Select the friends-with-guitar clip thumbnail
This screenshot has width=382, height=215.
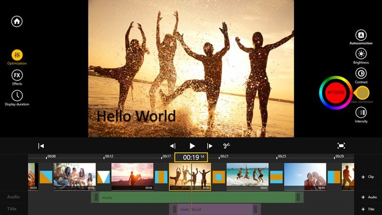point(75,176)
